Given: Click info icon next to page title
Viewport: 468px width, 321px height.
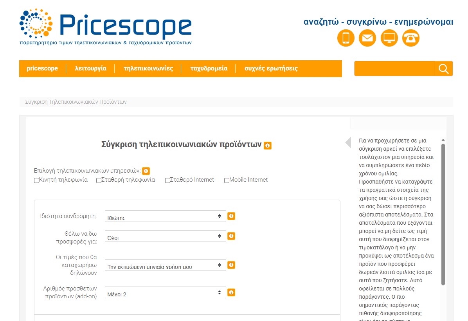Looking at the screenshot, I should point(268,145).
